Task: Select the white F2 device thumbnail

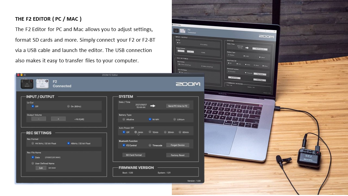Action: pyautogui.click(x=42, y=84)
